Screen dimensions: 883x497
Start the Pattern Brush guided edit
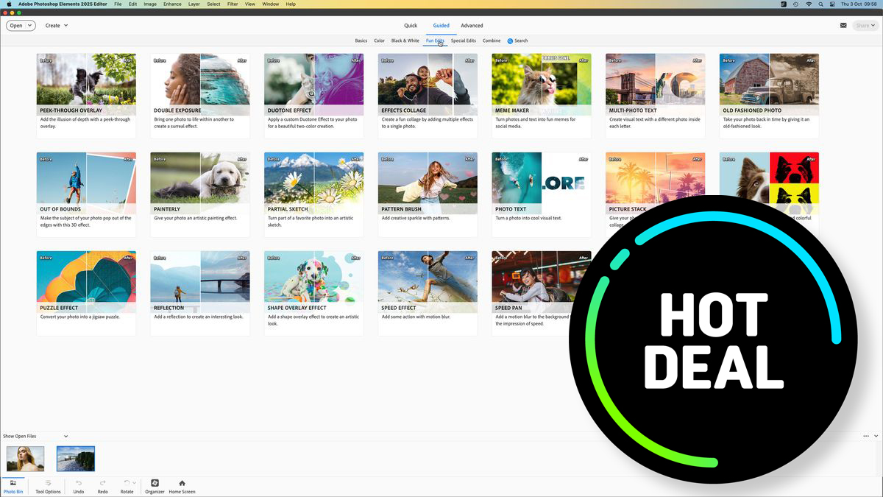tap(428, 194)
